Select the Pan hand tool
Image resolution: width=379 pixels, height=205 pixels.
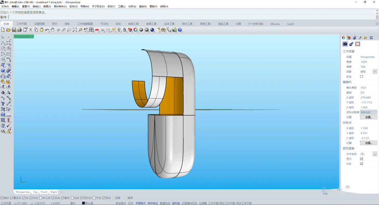[53, 30]
